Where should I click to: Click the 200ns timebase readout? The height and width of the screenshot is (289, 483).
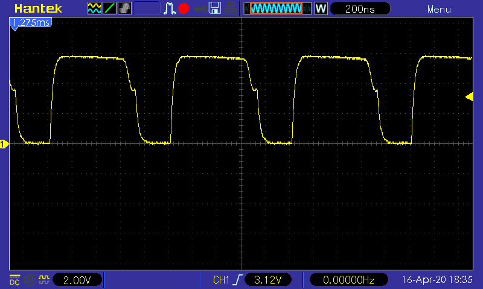pyautogui.click(x=360, y=8)
